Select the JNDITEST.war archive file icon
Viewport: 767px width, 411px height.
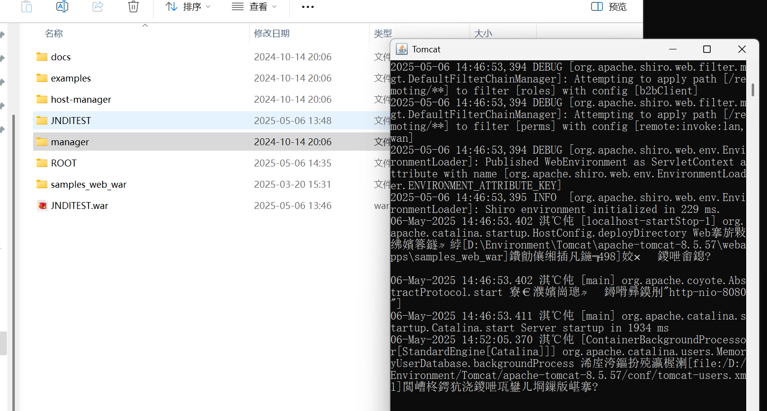(43, 205)
